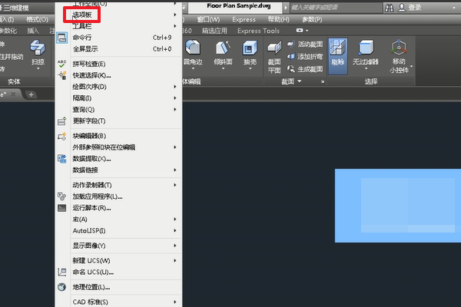The width and height of the screenshot is (461, 307).
Task: Click the 登录 sign-in text
Action: [415, 8]
